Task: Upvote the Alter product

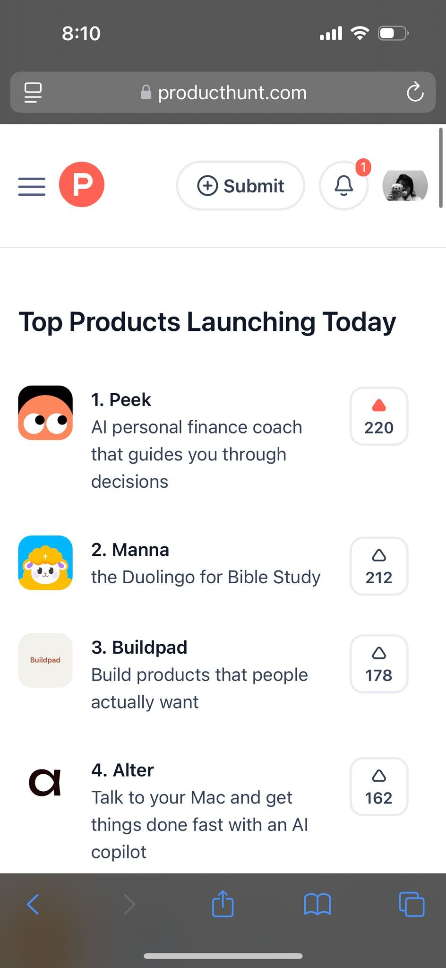Action: coord(379,786)
